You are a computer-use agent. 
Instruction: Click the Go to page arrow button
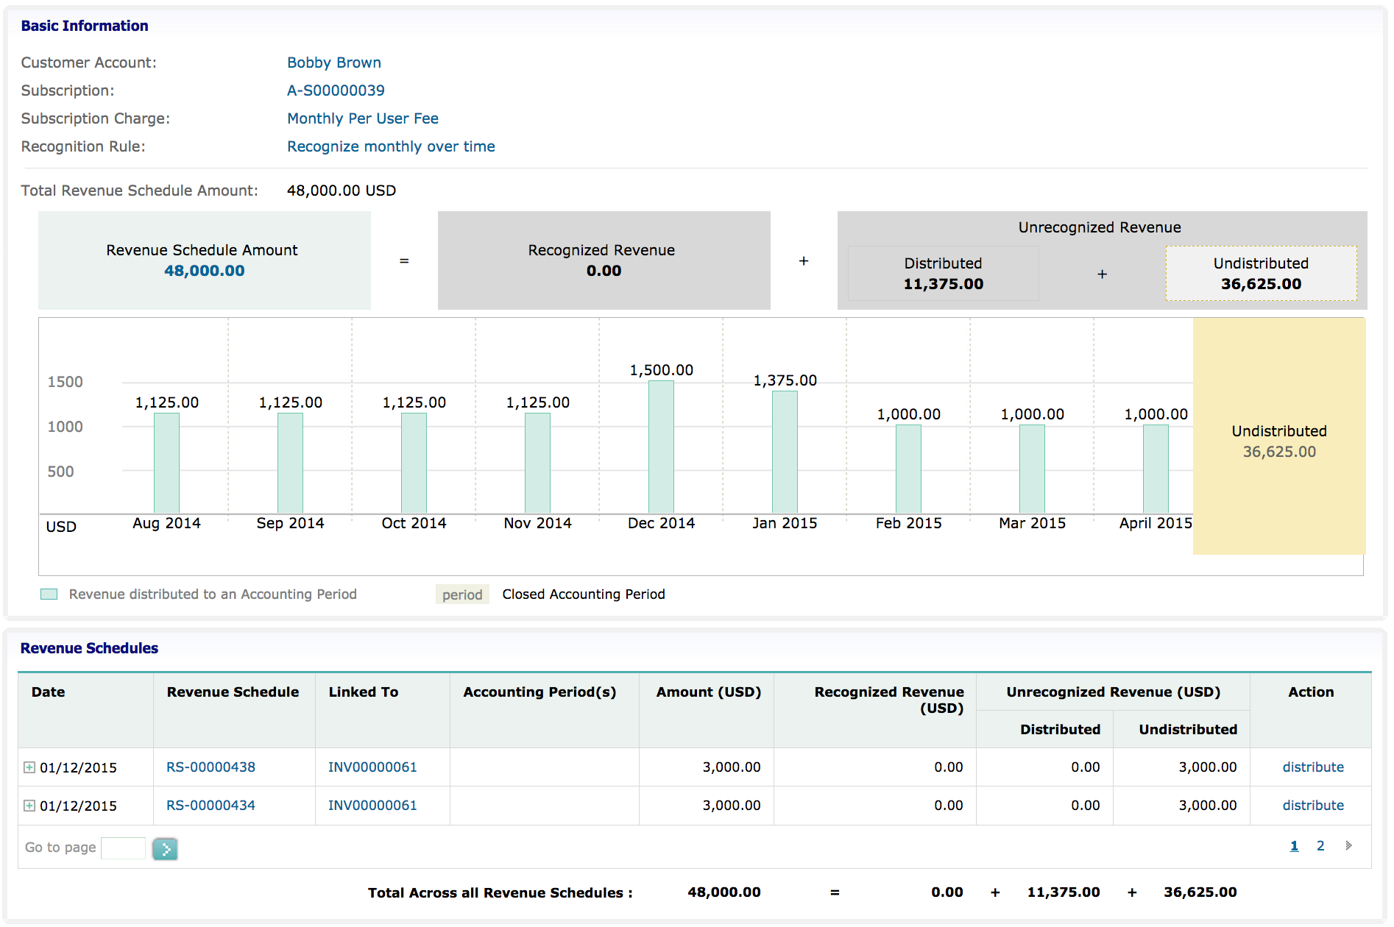165,849
